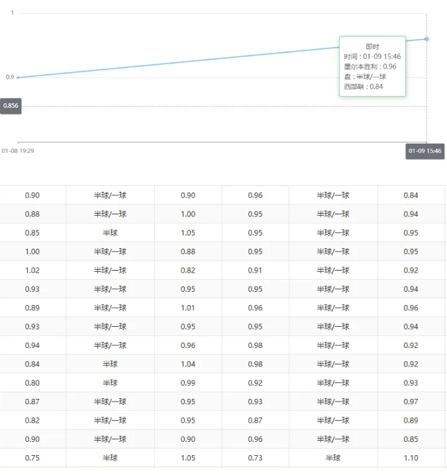Click the 半球 cell next to 1.10
Image resolution: width=447 pixels, height=475 pixels.
click(333, 458)
